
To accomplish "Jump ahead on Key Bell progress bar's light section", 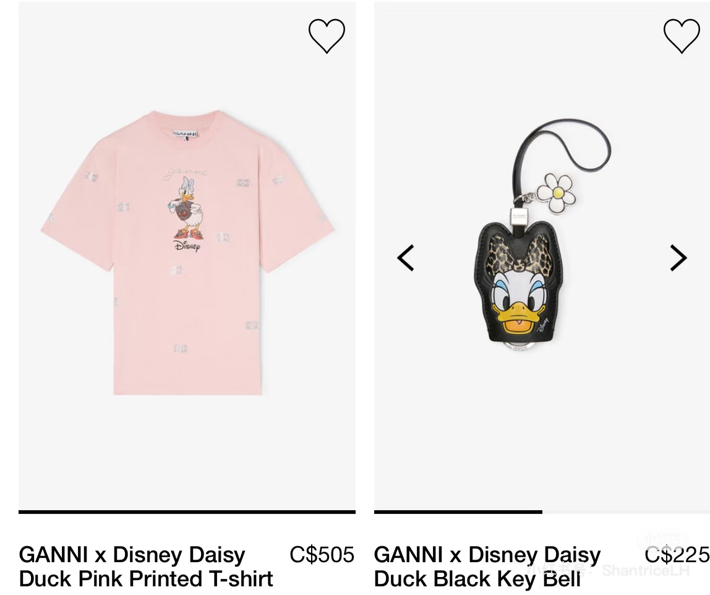I will click(627, 512).
